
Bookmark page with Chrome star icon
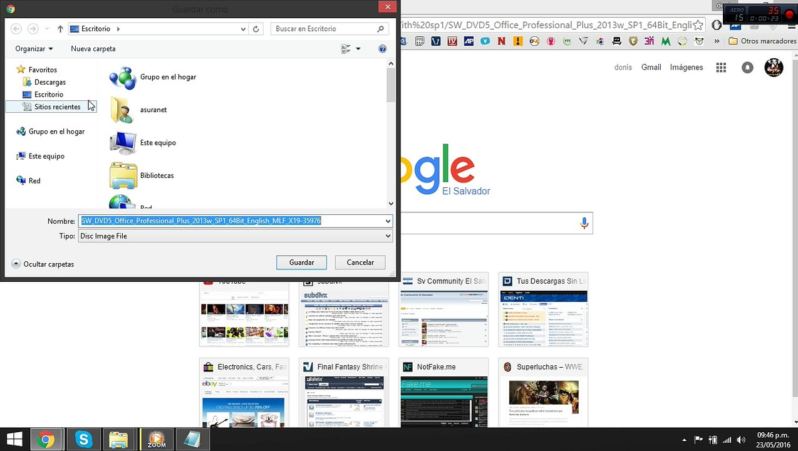(699, 25)
